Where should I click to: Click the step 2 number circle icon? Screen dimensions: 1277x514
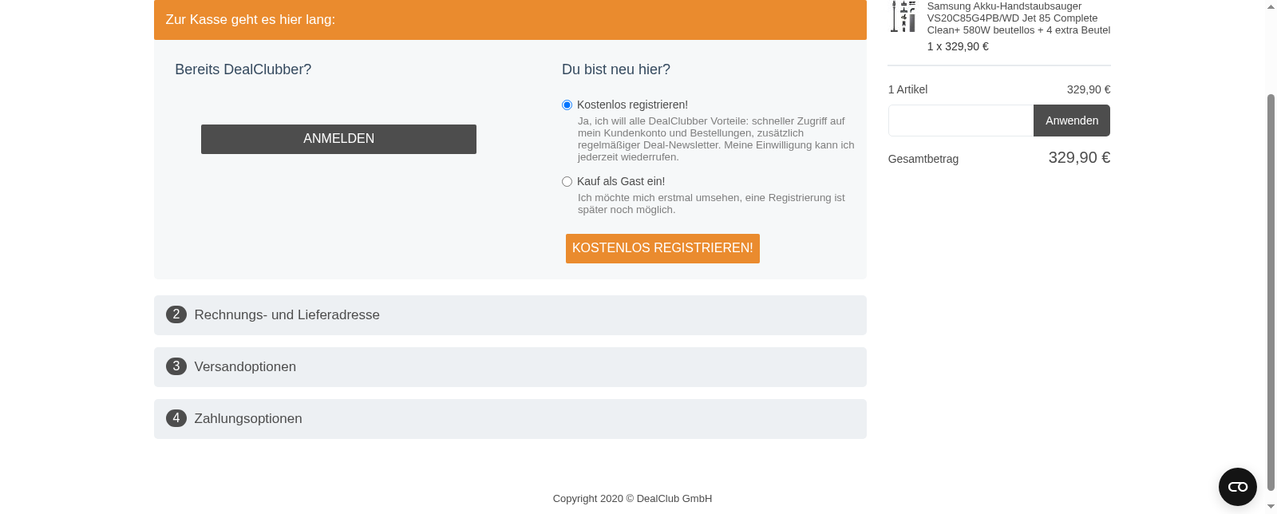(176, 314)
